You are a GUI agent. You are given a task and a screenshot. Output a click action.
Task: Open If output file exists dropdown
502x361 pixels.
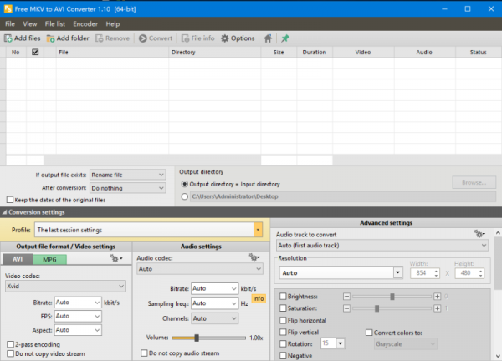pos(127,175)
